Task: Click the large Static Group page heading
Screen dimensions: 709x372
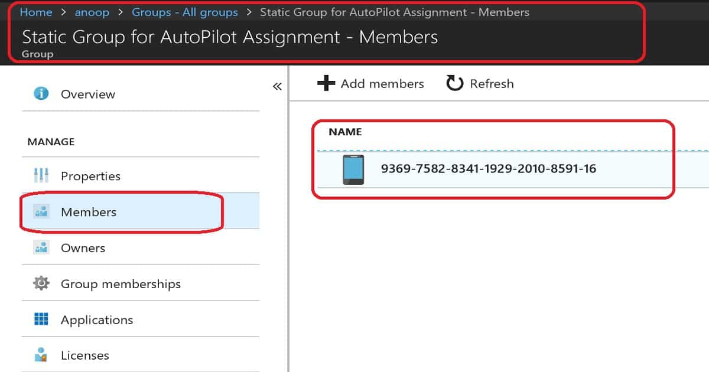Action: point(230,37)
